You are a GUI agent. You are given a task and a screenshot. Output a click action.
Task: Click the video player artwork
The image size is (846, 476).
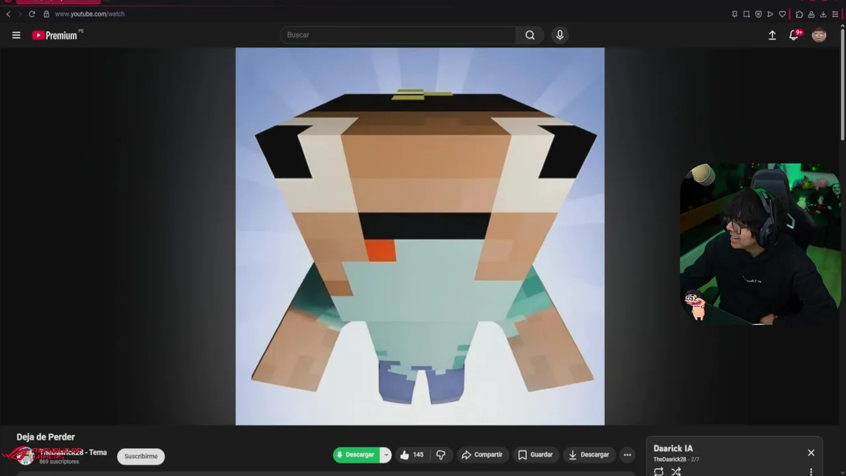point(420,236)
